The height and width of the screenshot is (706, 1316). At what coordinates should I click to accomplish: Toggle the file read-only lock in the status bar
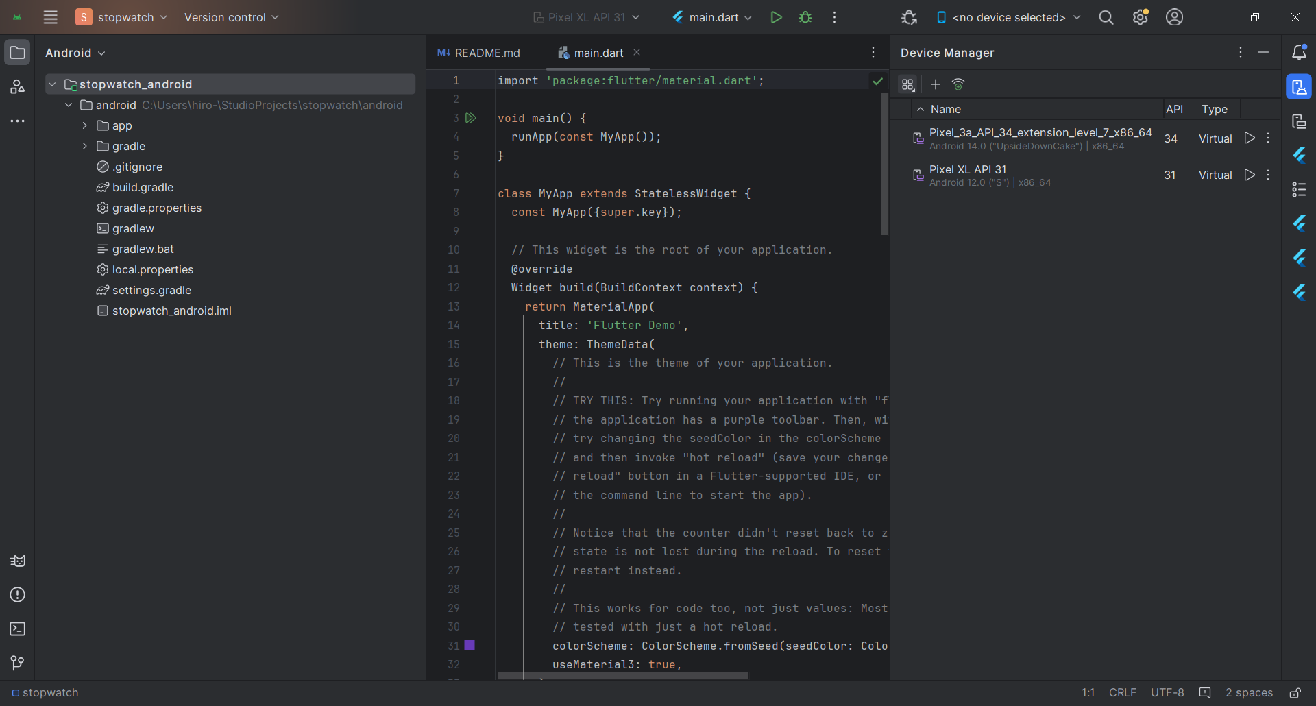click(x=1295, y=693)
